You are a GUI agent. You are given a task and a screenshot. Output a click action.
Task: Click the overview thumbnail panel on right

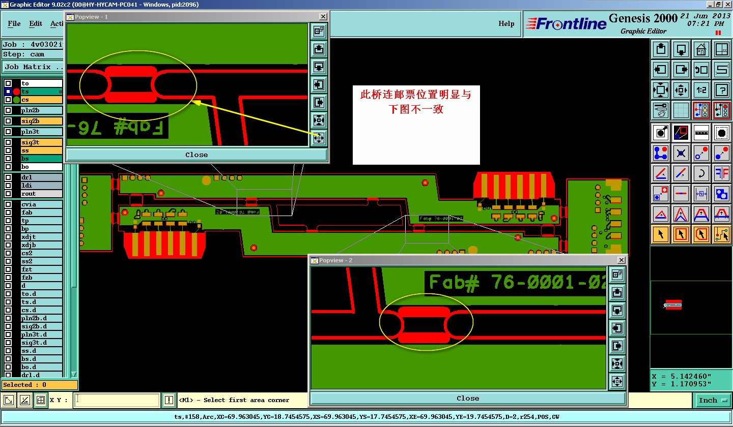tap(691, 308)
